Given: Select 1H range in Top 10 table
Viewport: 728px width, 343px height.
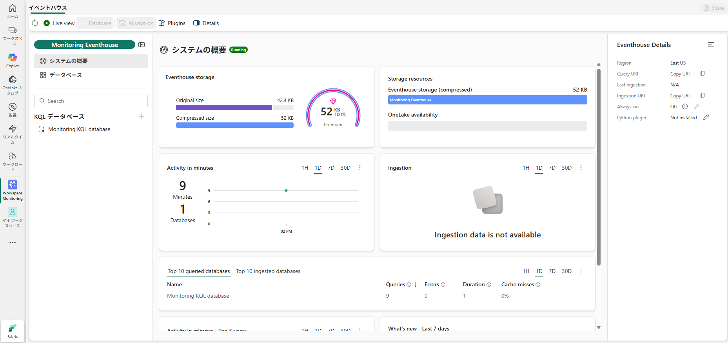Looking at the screenshot, I should tap(526, 271).
